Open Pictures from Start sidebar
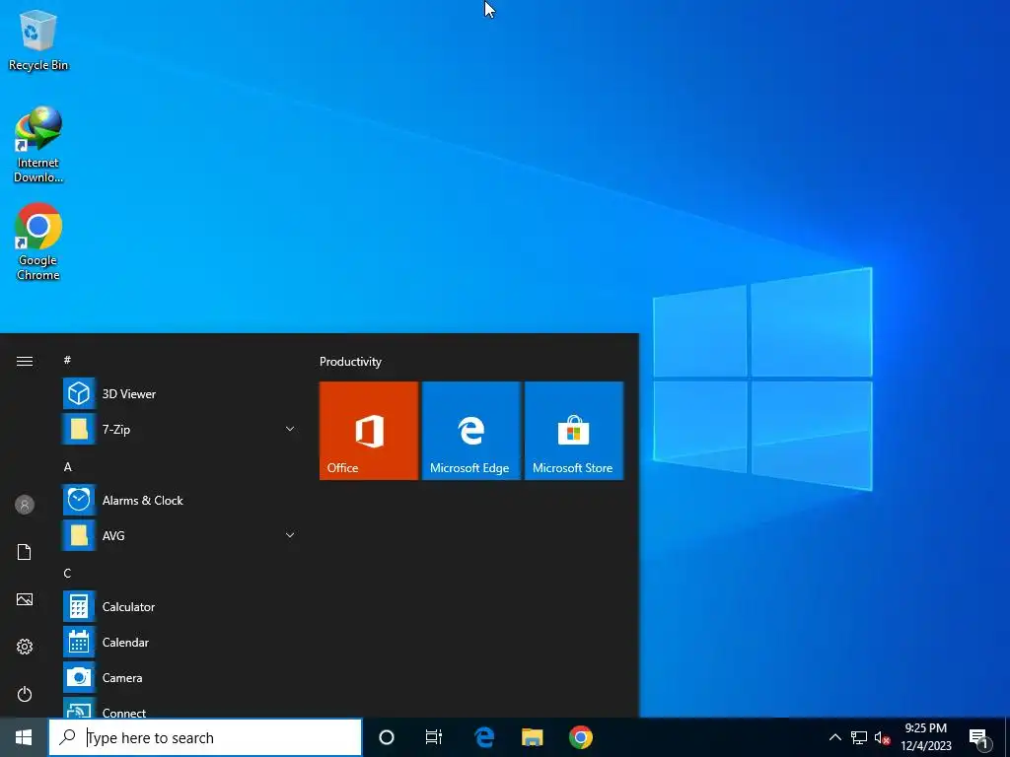The image size is (1010, 757). [25, 599]
